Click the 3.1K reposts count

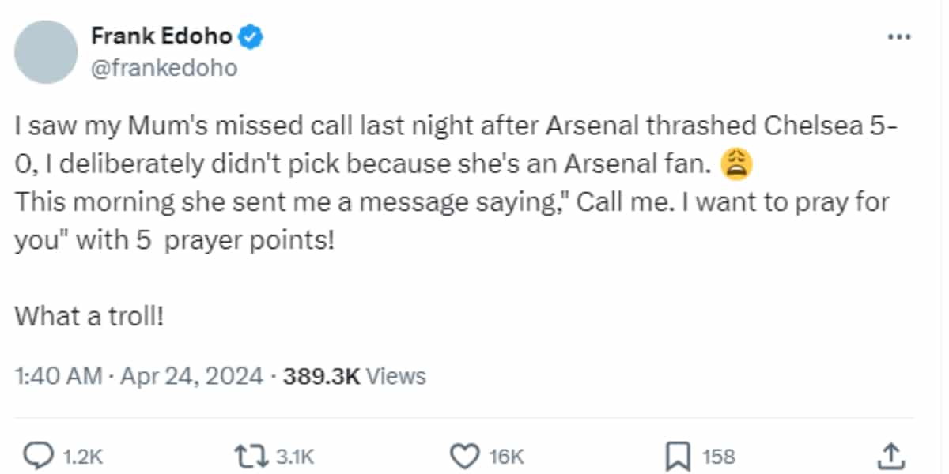coord(297,456)
